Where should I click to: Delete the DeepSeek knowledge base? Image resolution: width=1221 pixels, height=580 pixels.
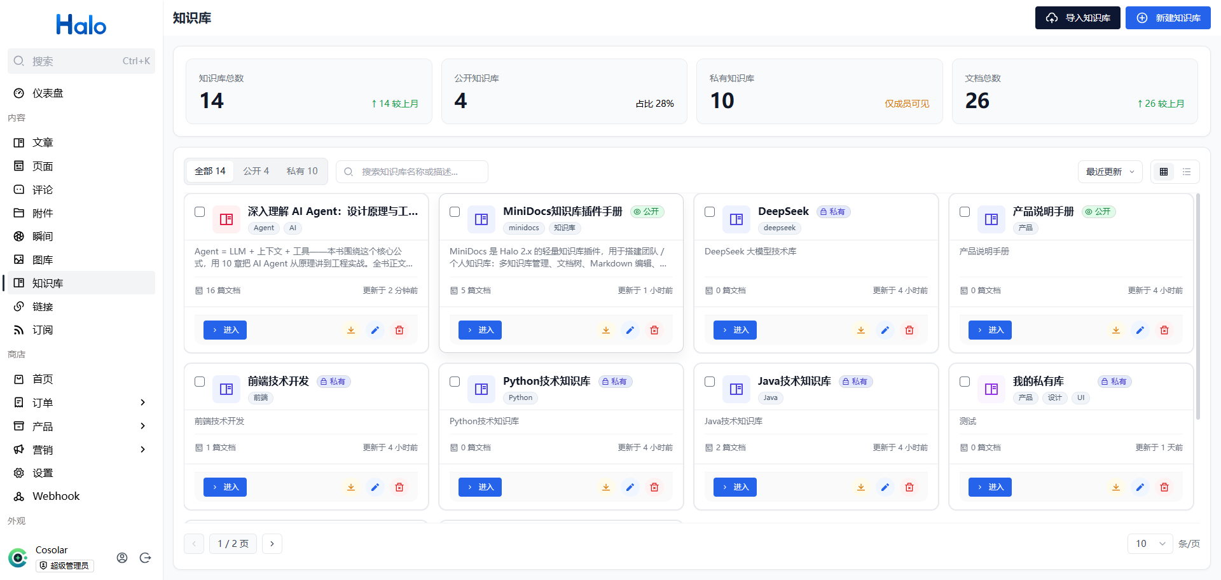tap(909, 330)
